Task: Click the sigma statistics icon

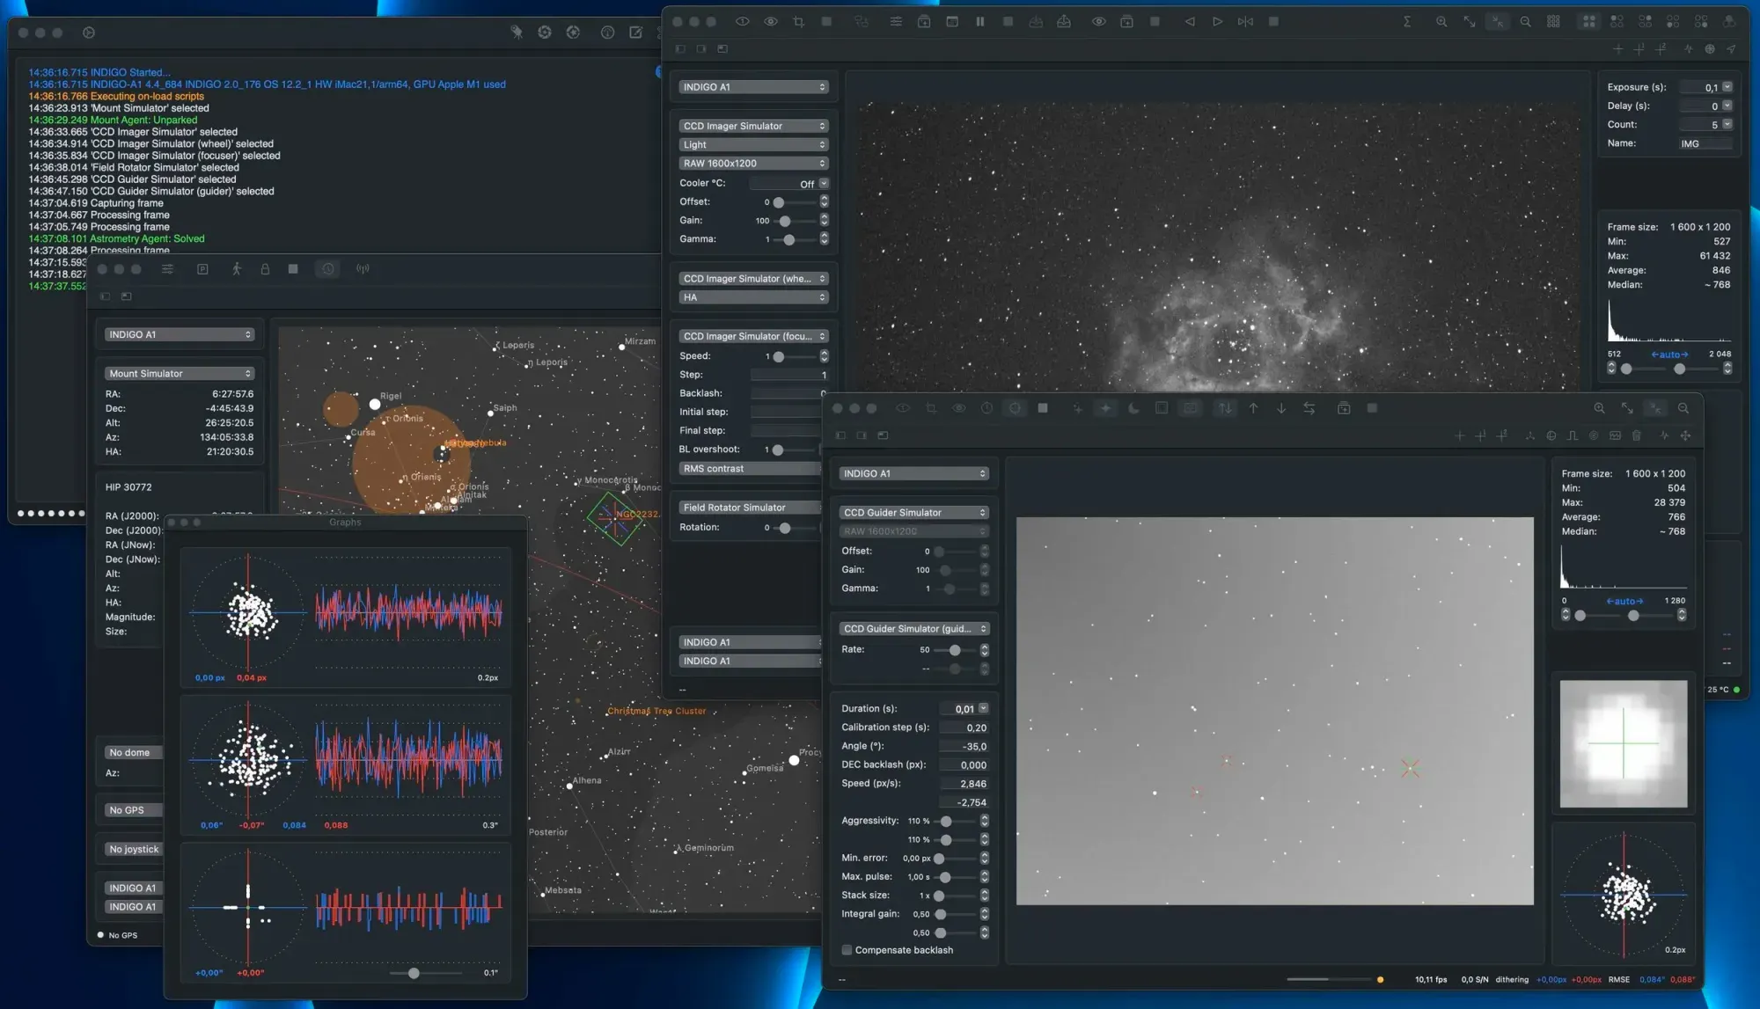Action: coord(1407,22)
